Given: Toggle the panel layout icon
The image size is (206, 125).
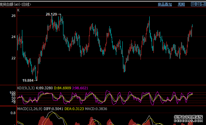Looking at the screenshot, I should (203, 4).
